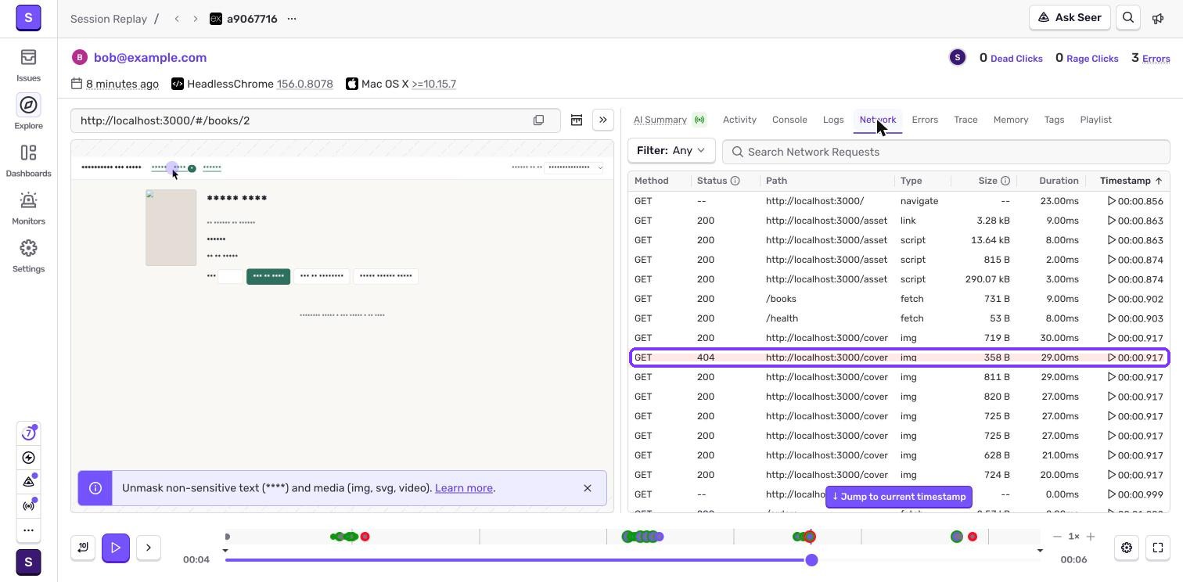Open the broadcast megaphone icon
Screen dimensions: 1183x582
pos(1158,18)
